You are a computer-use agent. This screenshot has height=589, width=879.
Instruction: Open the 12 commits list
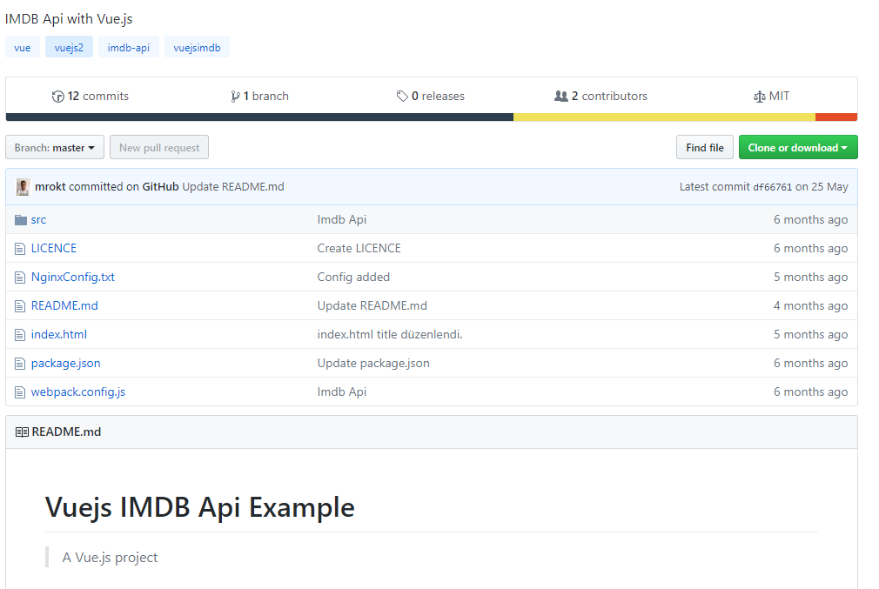point(90,96)
